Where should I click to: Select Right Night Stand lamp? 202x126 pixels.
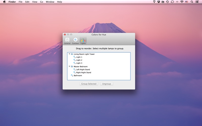tap(84, 73)
